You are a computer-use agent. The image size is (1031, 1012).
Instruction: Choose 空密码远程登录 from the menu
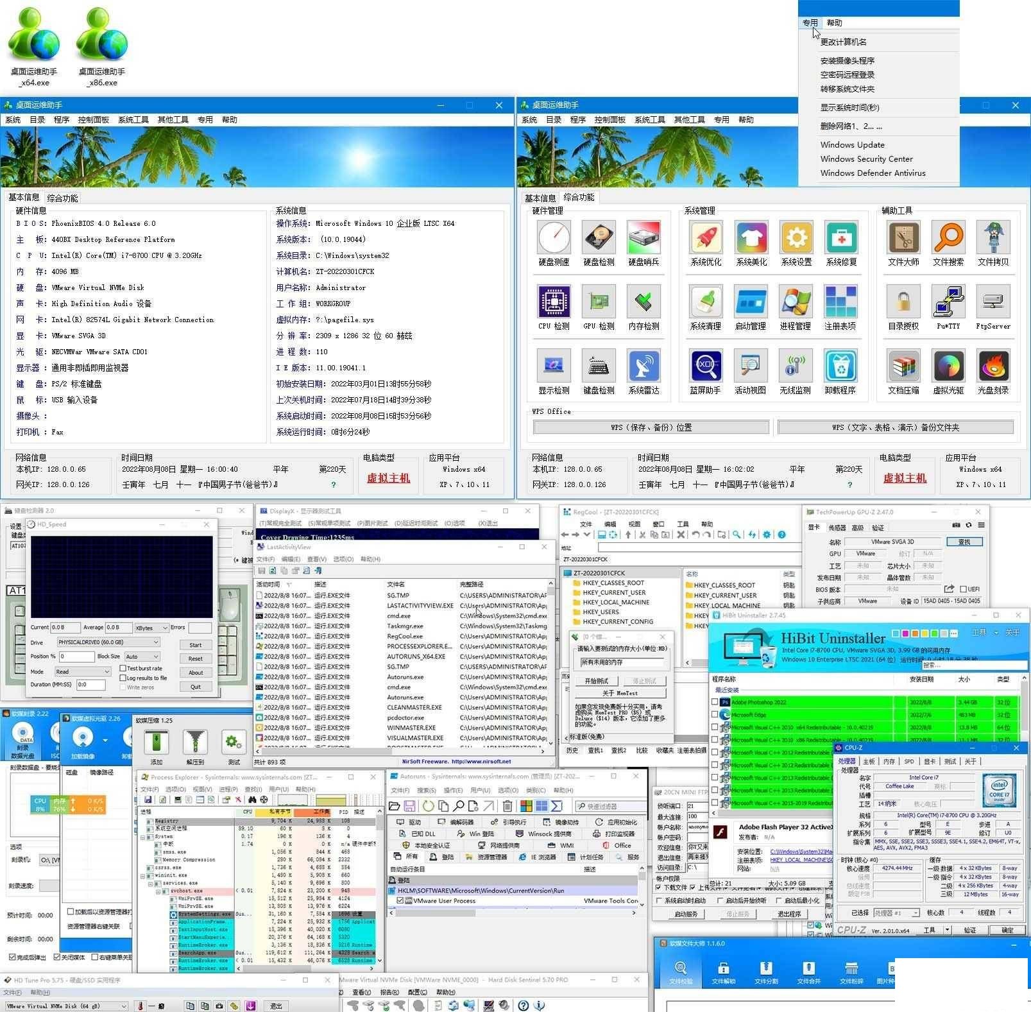[847, 75]
